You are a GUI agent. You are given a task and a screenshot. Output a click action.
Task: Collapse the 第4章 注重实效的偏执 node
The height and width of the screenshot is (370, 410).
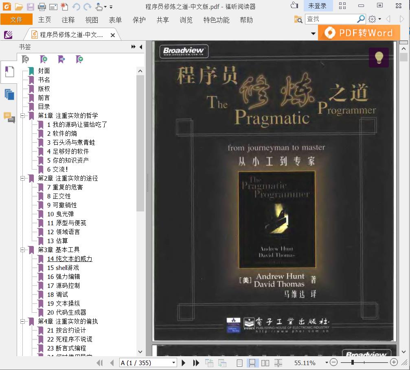click(23, 322)
